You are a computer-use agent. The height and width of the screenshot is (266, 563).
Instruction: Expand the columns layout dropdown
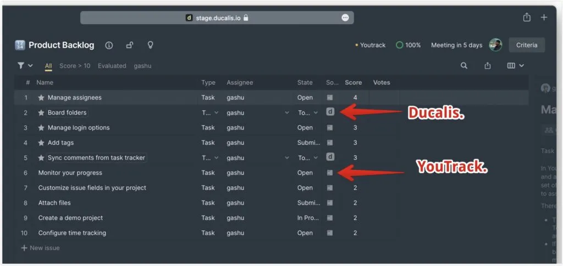click(x=515, y=66)
